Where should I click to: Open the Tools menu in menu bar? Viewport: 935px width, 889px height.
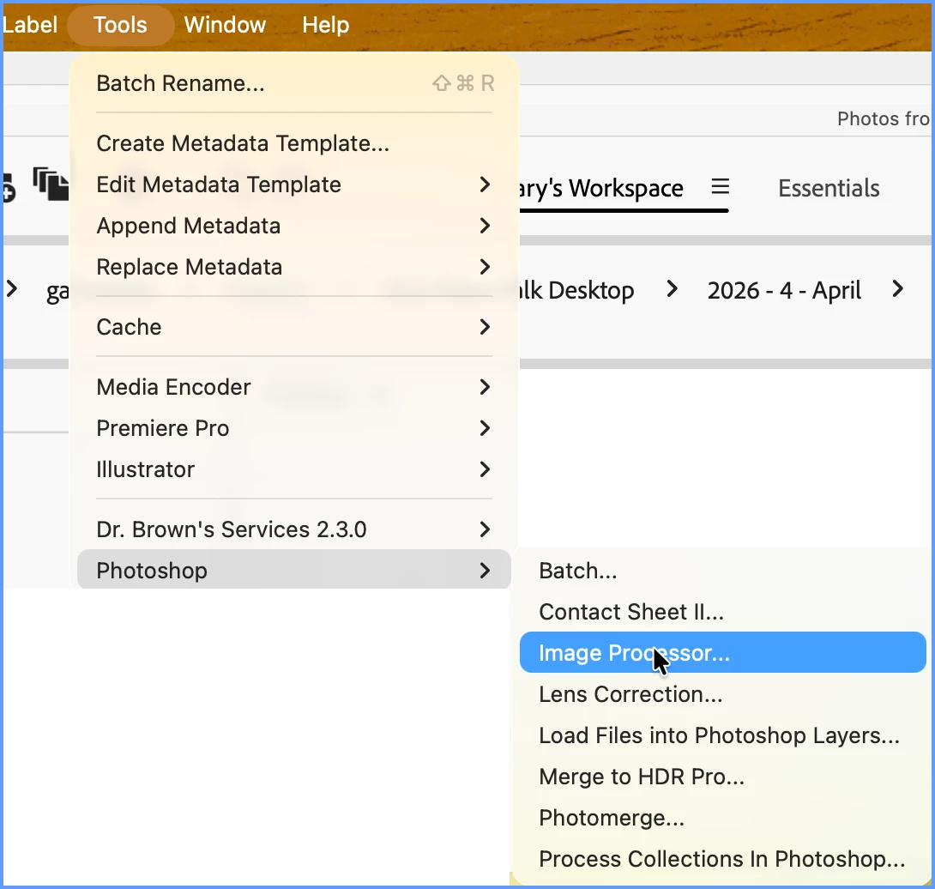pyautogui.click(x=120, y=25)
